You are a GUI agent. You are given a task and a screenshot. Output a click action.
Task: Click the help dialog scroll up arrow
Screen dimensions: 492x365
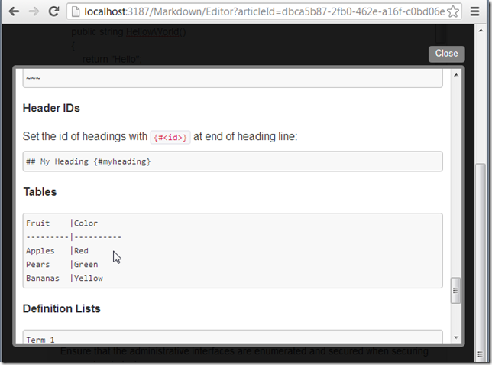pyautogui.click(x=456, y=75)
